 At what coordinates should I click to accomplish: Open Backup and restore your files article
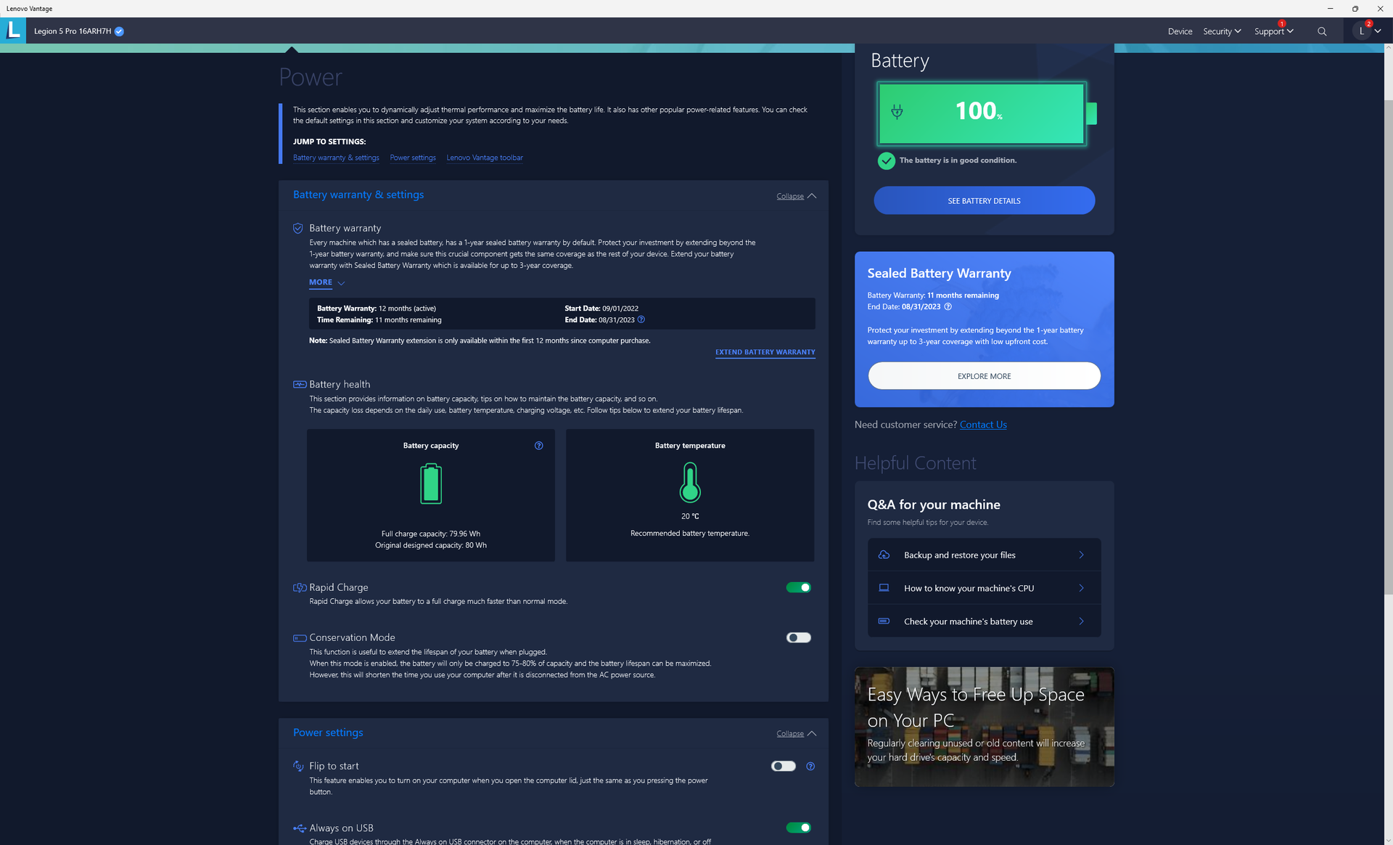coord(984,555)
